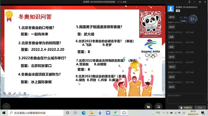
Task: Focus the chat message input box
Action: [187, 98]
